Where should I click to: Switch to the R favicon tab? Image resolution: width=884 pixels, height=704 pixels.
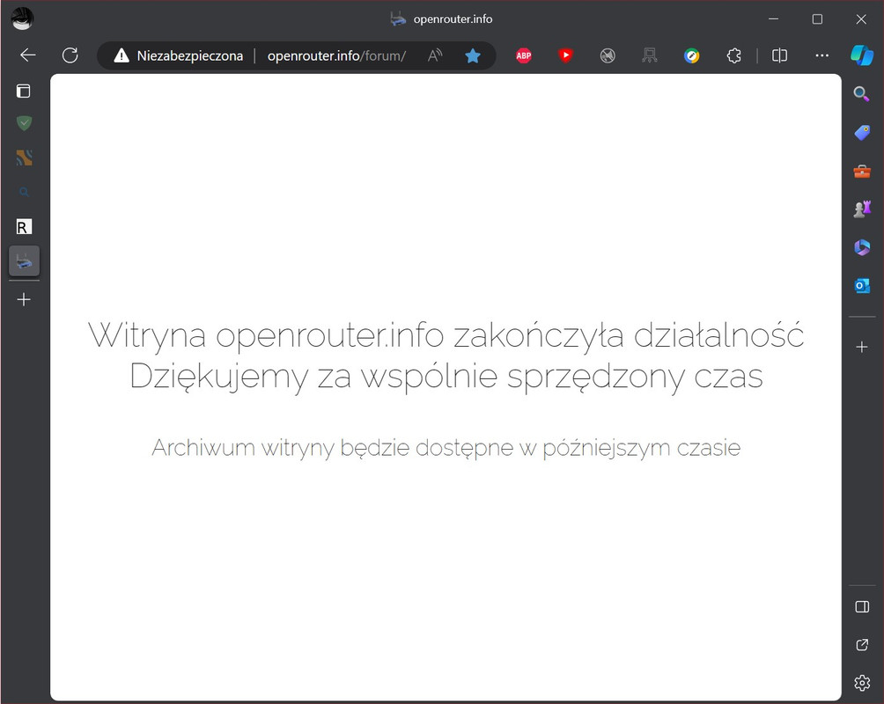tap(24, 227)
